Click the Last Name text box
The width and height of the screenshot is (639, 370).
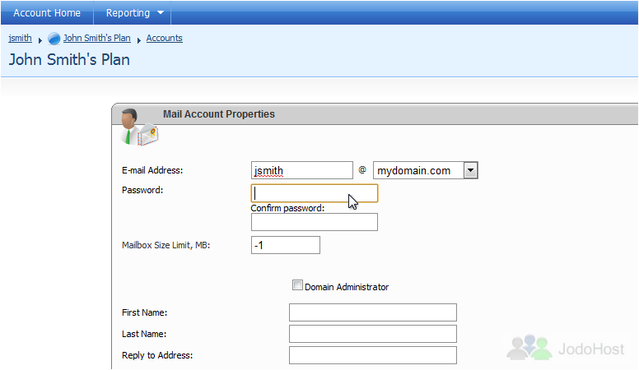(x=373, y=334)
